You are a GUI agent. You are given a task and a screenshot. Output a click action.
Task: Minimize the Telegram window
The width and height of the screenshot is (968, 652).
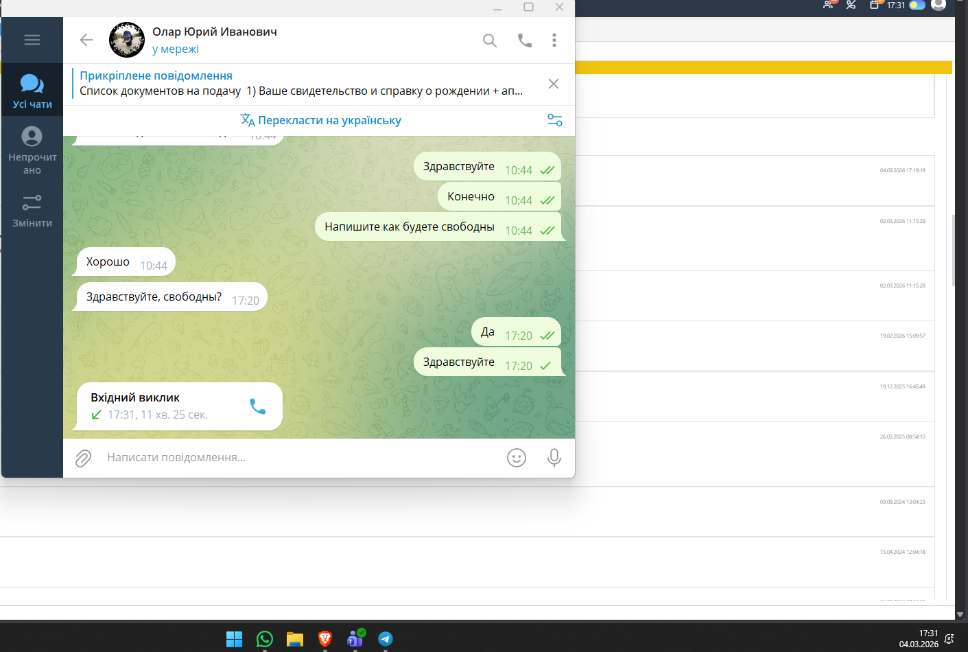(497, 8)
